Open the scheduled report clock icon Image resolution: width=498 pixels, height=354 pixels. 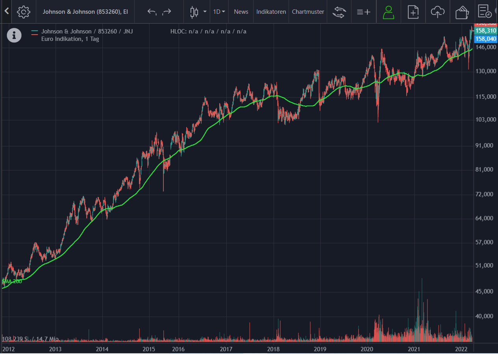485,11
